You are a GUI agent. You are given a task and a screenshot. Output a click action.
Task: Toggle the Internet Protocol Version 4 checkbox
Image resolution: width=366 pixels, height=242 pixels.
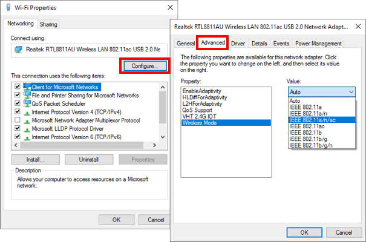point(18,111)
